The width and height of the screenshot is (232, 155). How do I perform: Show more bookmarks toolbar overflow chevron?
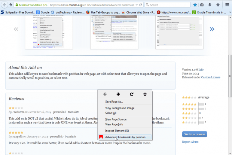point(230,12)
